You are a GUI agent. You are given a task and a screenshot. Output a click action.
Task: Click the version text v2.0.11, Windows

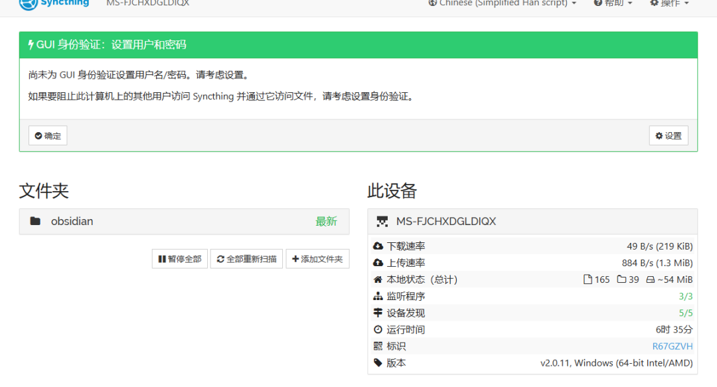pyautogui.click(x=616, y=362)
